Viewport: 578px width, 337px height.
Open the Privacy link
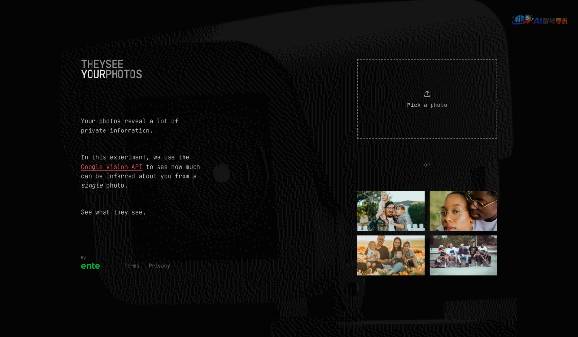tap(159, 266)
